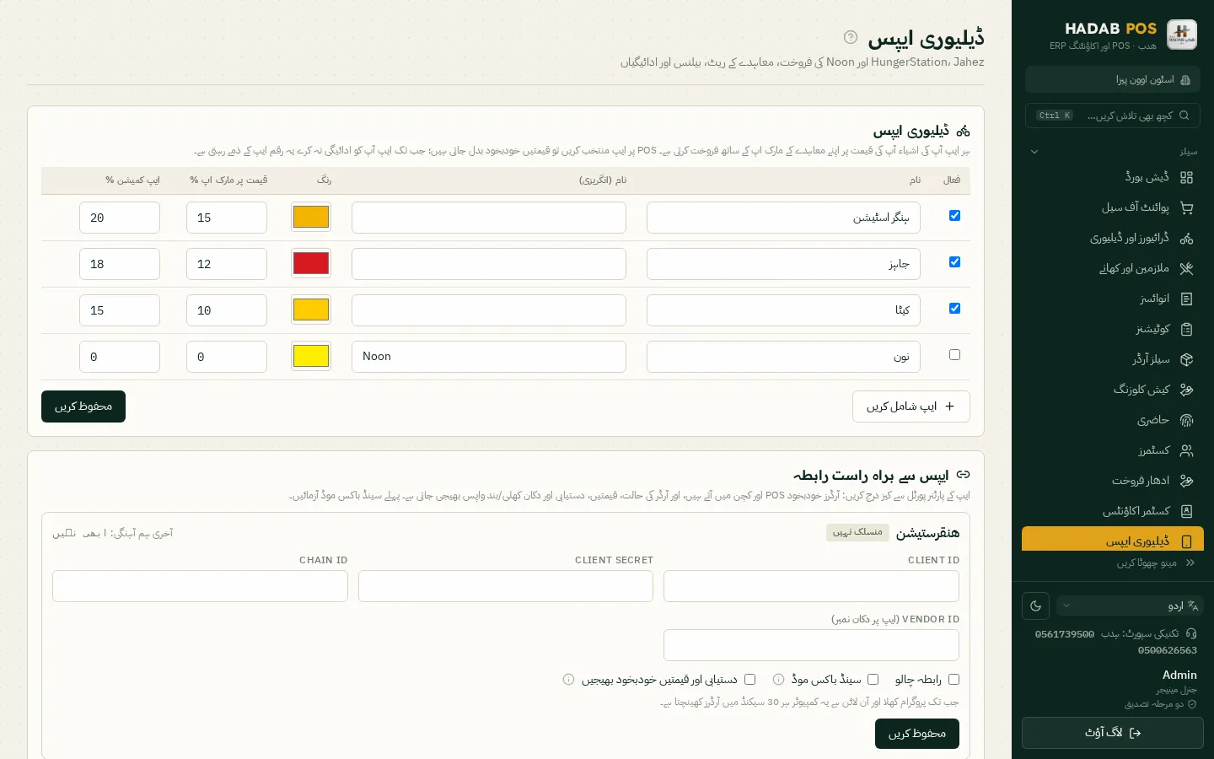Enable the سینڈ باکس موڈ checkbox
This screenshot has height=759, width=1214.
(x=873, y=679)
